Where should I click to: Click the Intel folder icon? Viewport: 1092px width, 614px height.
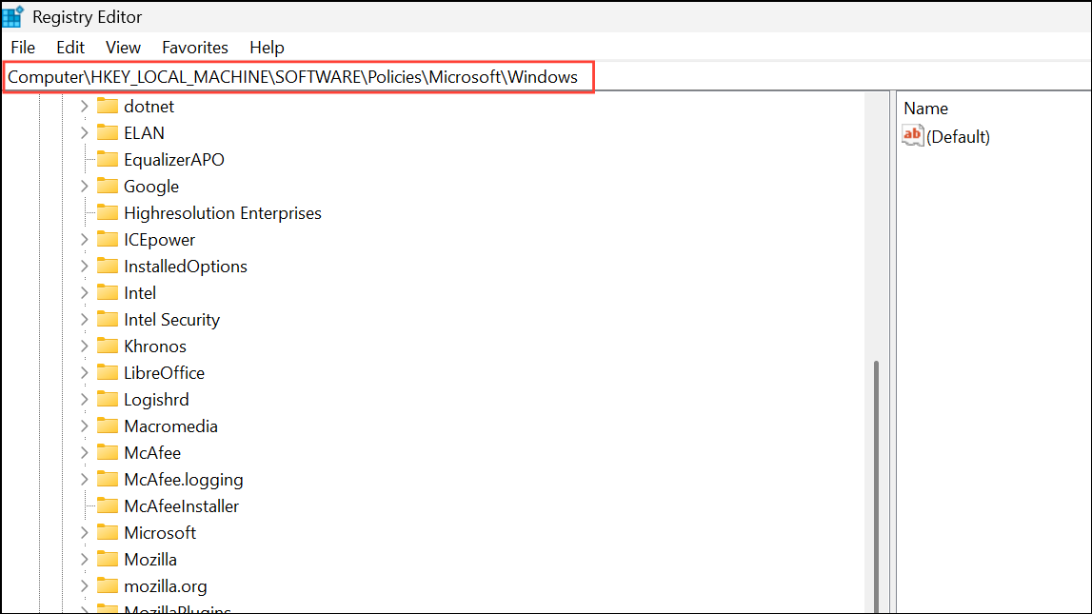[x=108, y=292]
